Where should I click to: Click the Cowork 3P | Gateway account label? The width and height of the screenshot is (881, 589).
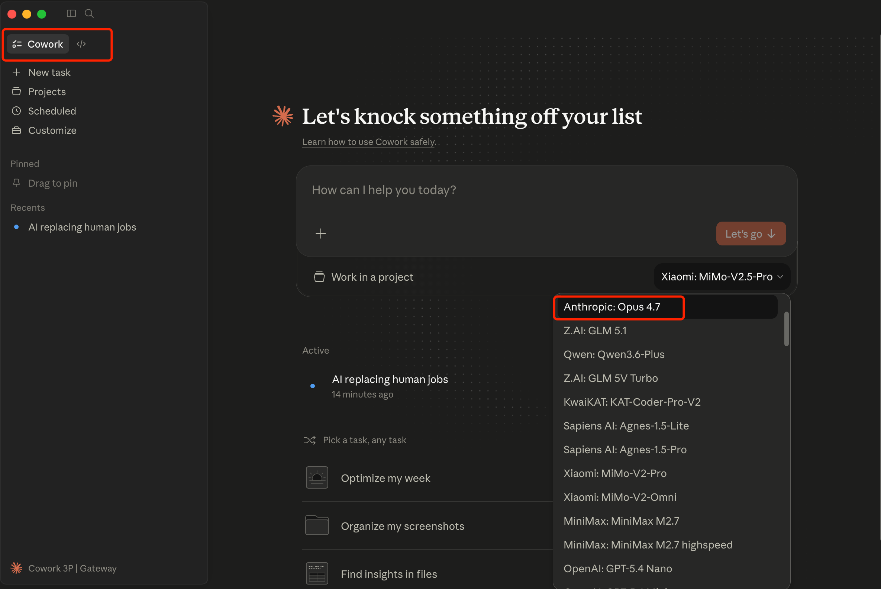point(72,568)
